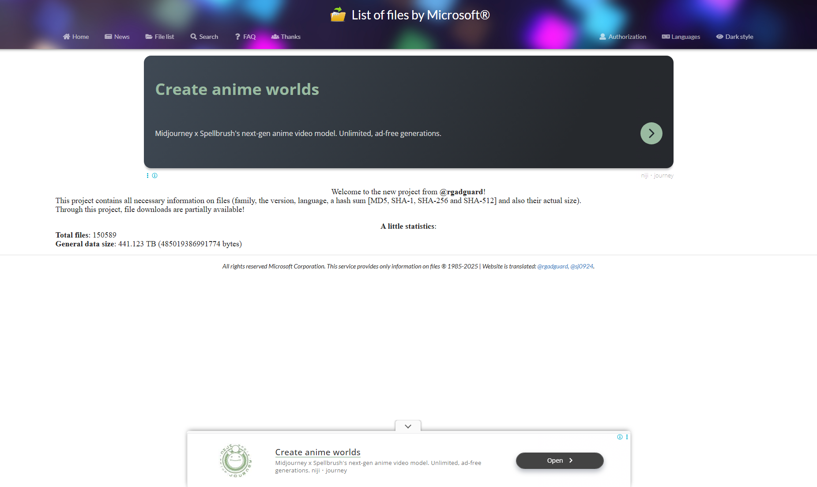817x487 pixels.
Task: Click the 'Total files: 150589' text
Action: tap(86, 235)
